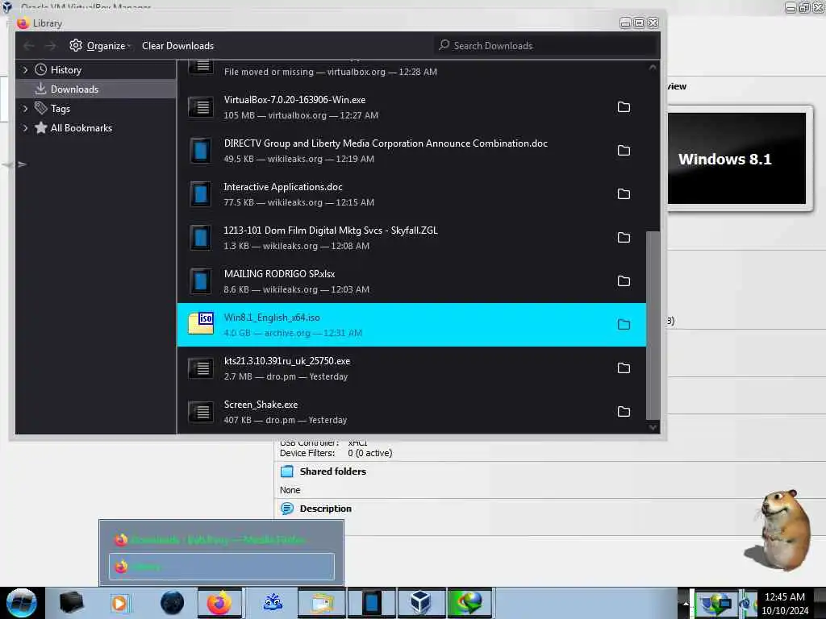Click the file icon of Interactive Applications.doc
826x619 pixels.
pos(201,194)
